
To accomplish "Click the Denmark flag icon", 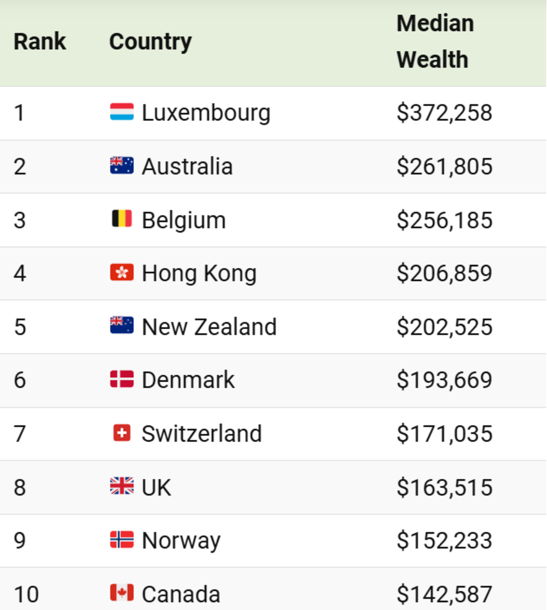I will [x=121, y=379].
